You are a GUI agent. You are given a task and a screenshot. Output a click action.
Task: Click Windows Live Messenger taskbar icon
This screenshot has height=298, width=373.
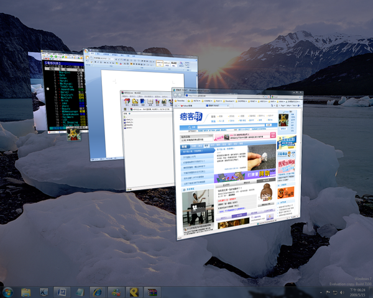click(116, 291)
